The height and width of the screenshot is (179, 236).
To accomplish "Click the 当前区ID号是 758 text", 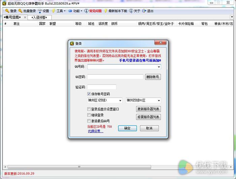I will click(99, 127).
